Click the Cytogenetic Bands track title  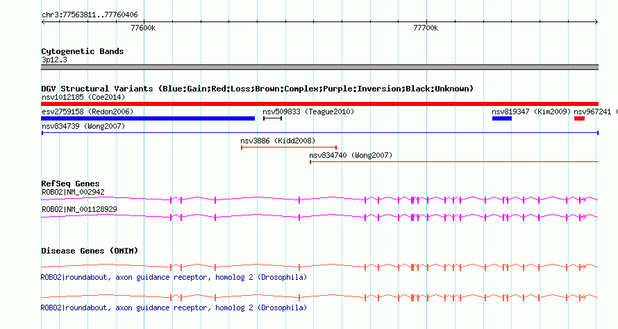click(83, 51)
